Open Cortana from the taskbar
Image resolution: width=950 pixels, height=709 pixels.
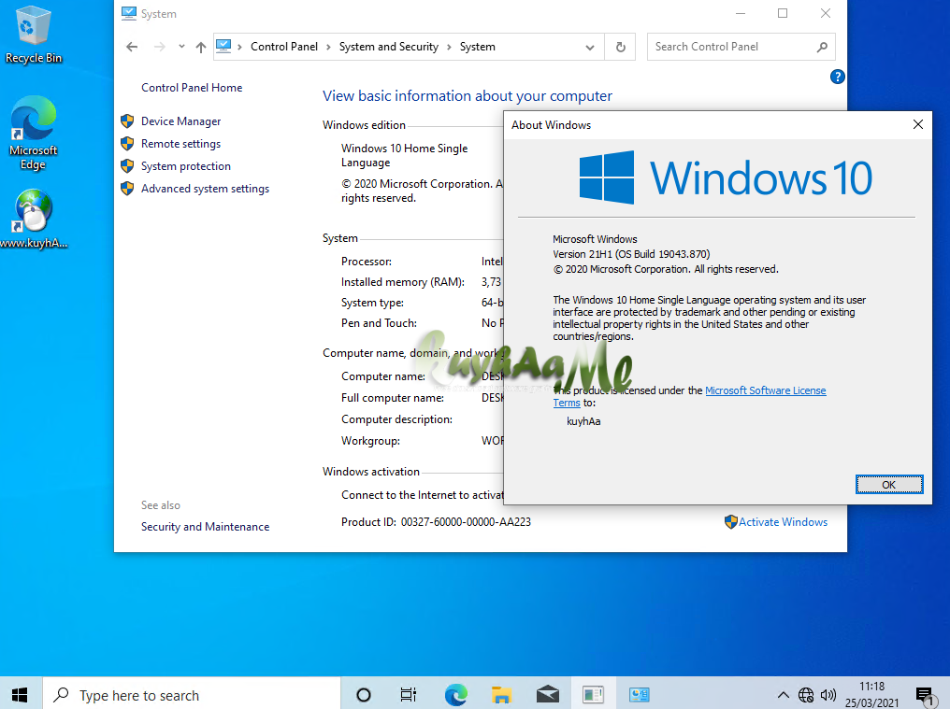click(x=364, y=694)
